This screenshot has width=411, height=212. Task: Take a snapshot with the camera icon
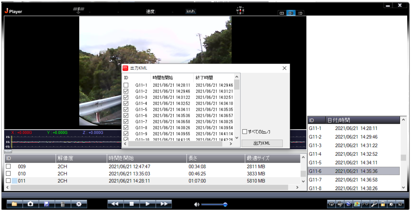pyautogui.click(x=30, y=204)
